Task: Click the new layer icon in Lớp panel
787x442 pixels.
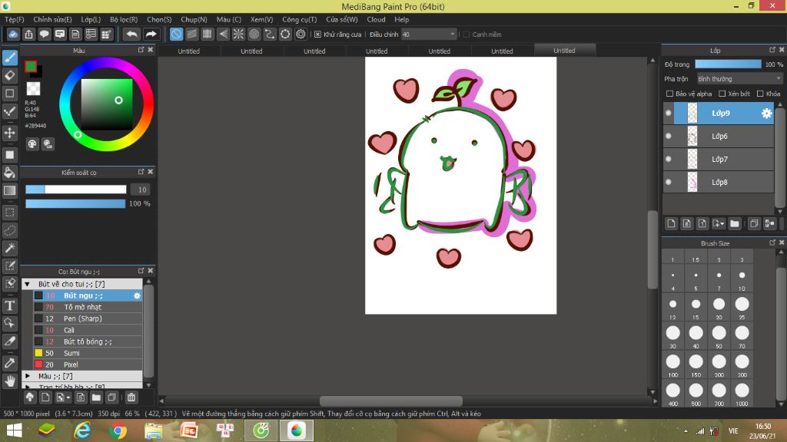Action: [x=671, y=224]
